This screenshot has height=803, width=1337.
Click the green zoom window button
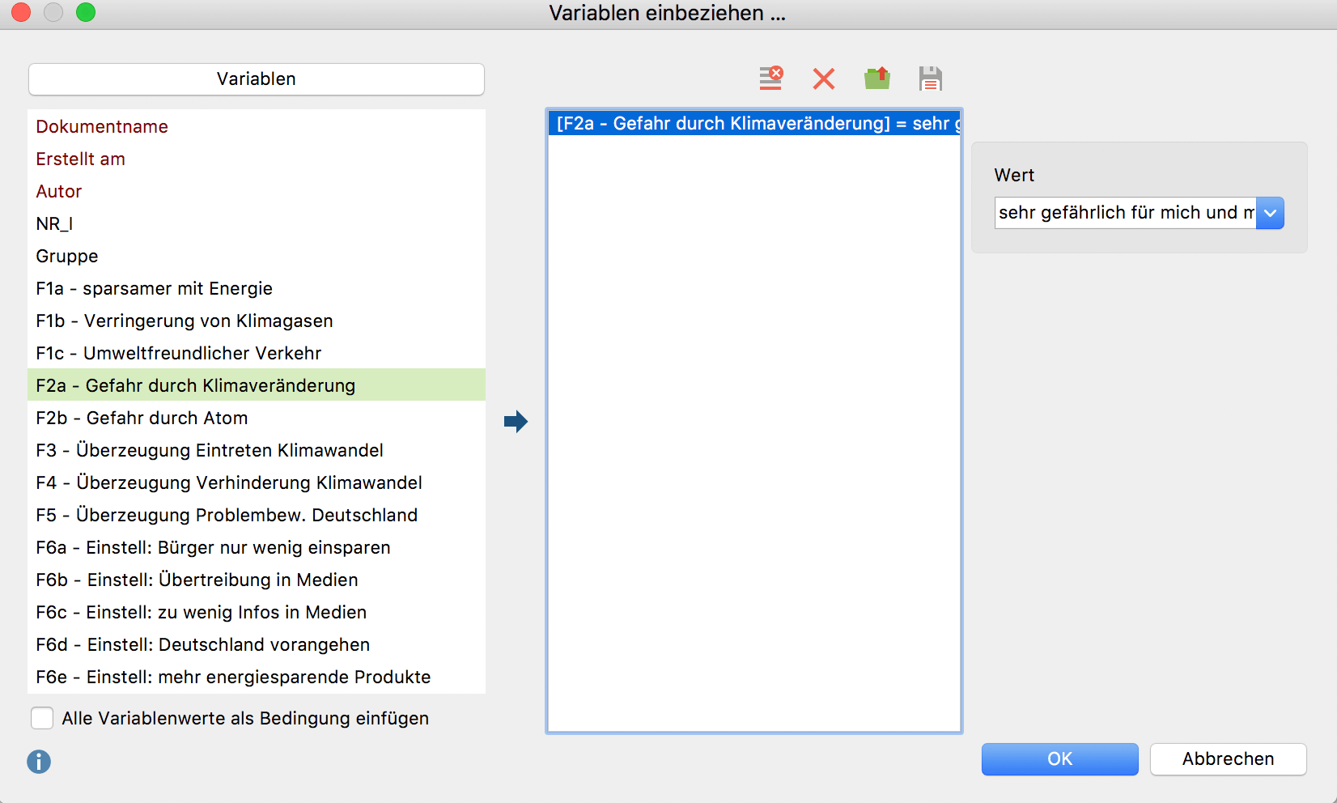point(86,12)
